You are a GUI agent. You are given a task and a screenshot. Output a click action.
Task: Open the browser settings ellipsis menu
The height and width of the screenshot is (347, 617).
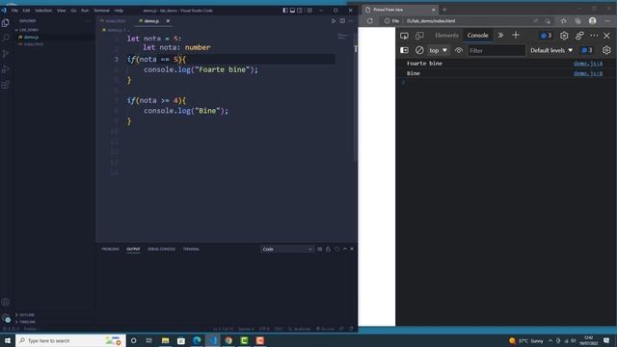coord(607,21)
